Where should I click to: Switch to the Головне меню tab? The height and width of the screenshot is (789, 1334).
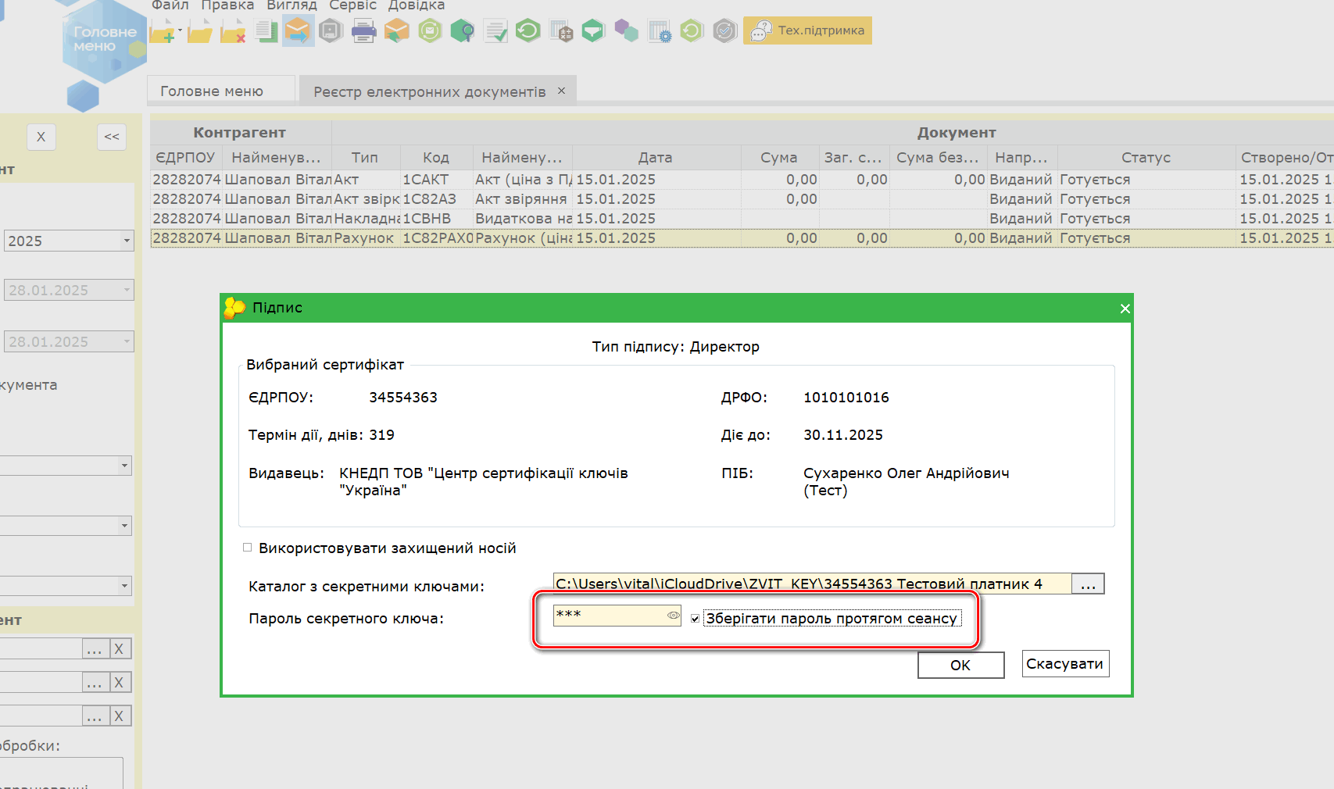tap(212, 91)
